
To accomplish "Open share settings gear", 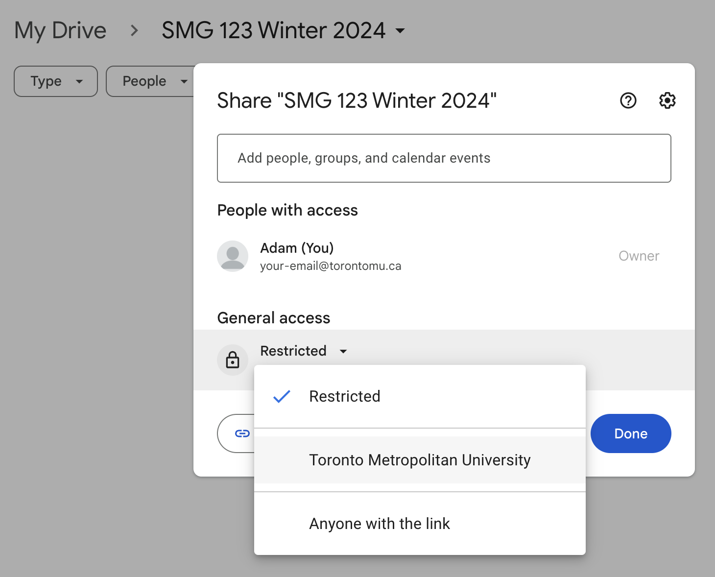I will click(x=667, y=100).
